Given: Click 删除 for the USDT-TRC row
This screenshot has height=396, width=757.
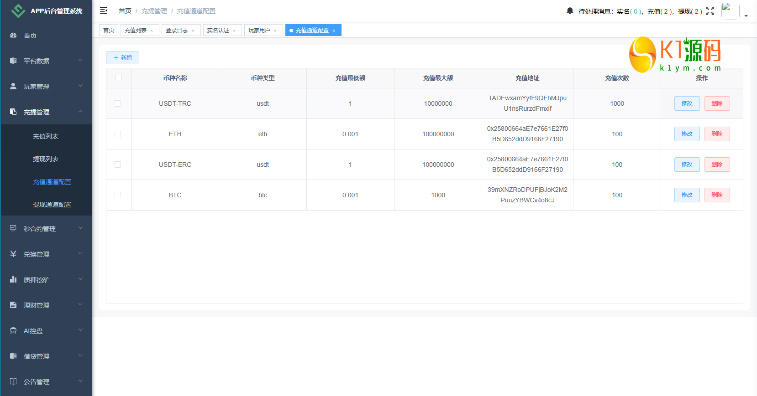Looking at the screenshot, I should [x=717, y=103].
